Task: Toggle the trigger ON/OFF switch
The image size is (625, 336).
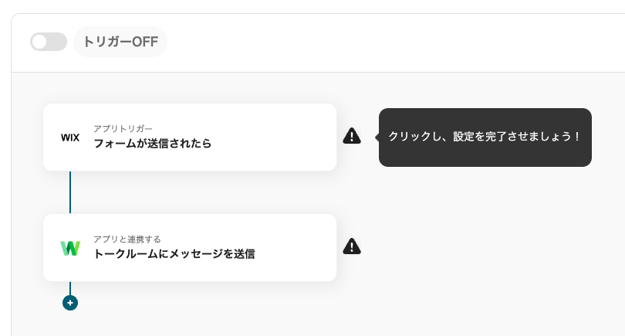Action: click(49, 42)
